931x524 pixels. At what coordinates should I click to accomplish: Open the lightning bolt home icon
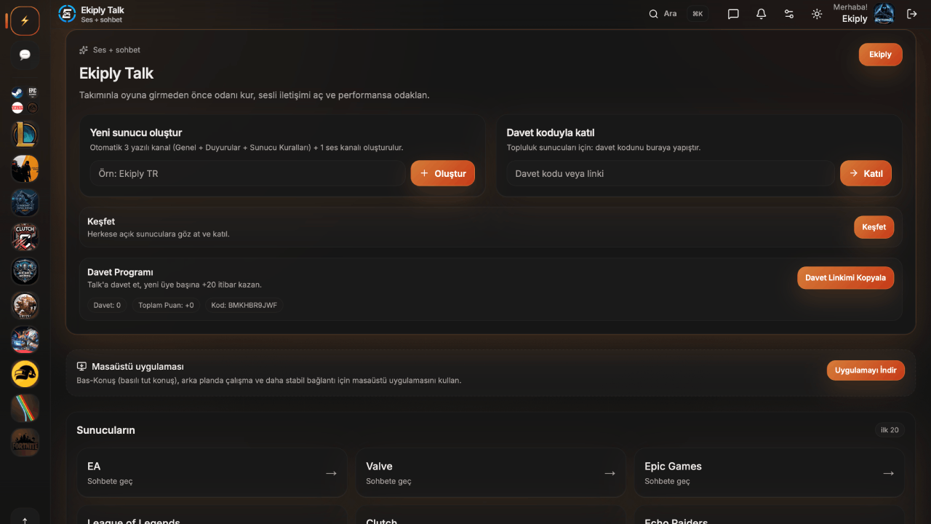tap(25, 21)
